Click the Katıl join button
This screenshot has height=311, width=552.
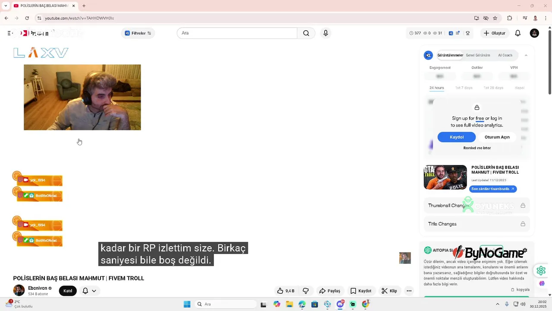(x=68, y=291)
